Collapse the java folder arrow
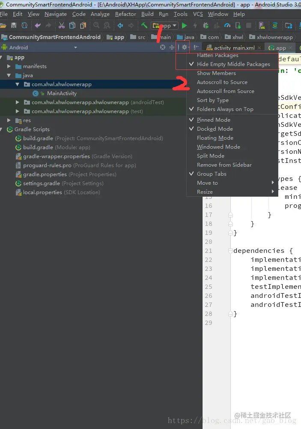 (x=9, y=75)
